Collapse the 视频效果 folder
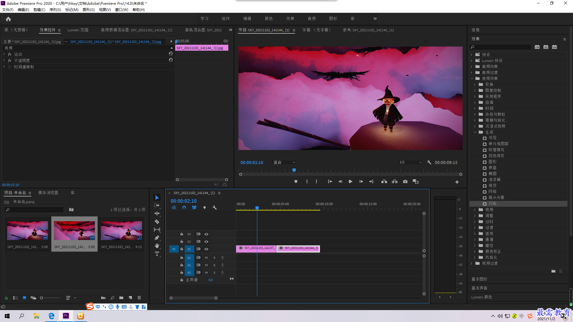 pos(472,79)
